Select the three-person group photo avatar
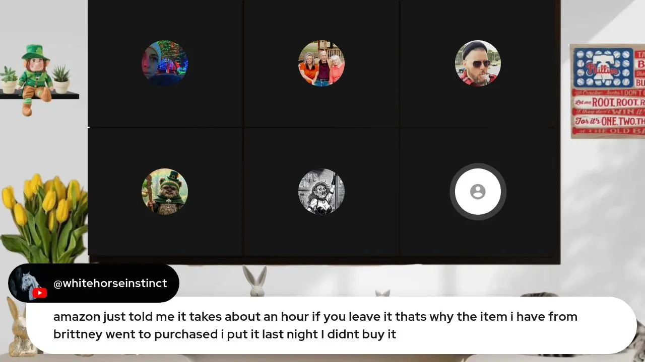 coord(321,63)
